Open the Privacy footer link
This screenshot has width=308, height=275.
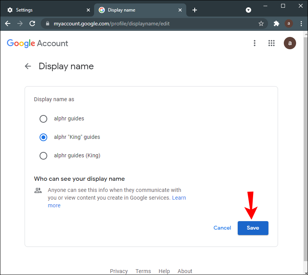coord(119,271)
